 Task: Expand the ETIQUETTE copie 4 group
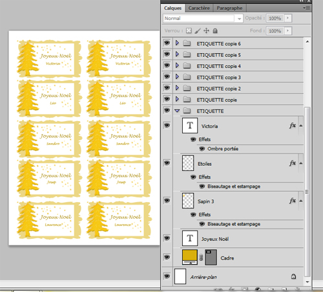(177, 65)
